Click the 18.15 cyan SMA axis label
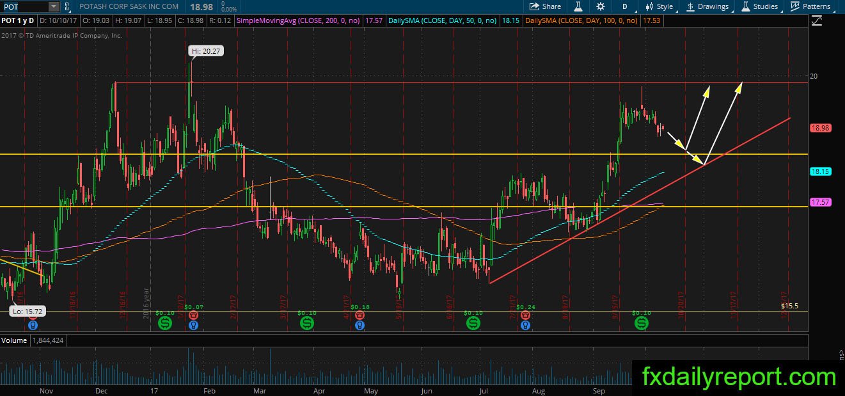This screenshot has height=396, width=845. [x=820, y=171]
